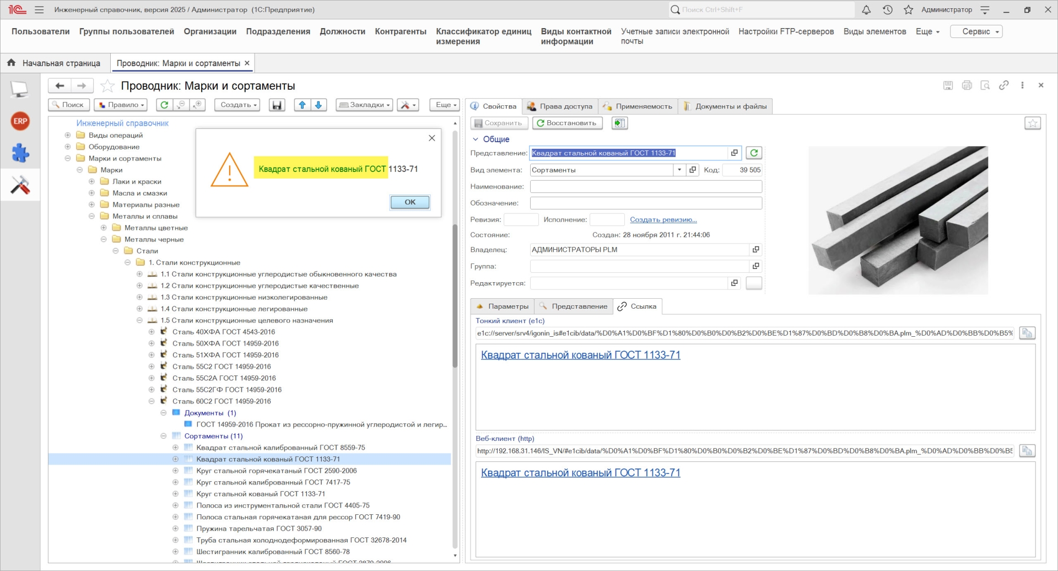Move item up with blue arrow
Screen dimensions: 1058x571
tap(302, 105)
